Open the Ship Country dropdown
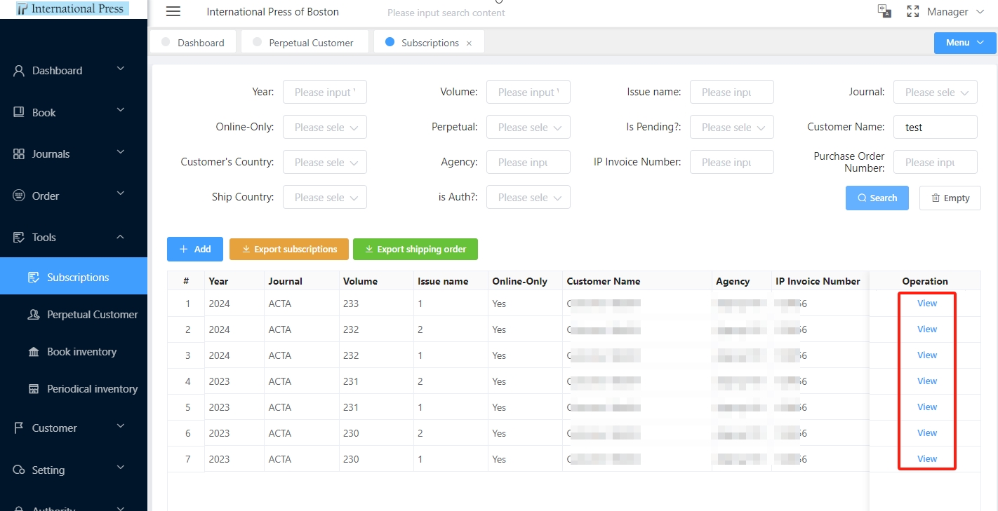This screenshot has width=998, height=511. coord(324,197)
